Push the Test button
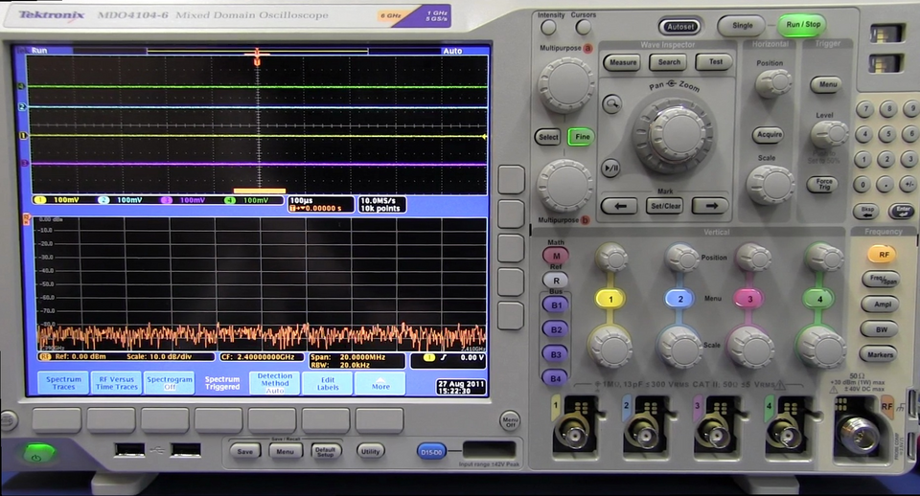This screenshot has height=496, width=920. (x=715, y=61)
